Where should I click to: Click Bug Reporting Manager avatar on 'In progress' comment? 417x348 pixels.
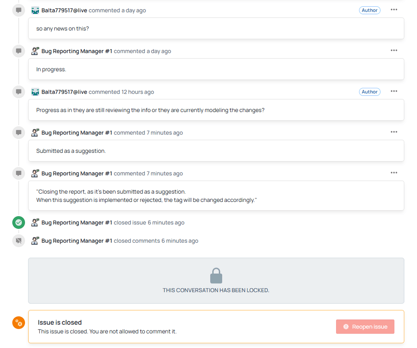(35, 51)
